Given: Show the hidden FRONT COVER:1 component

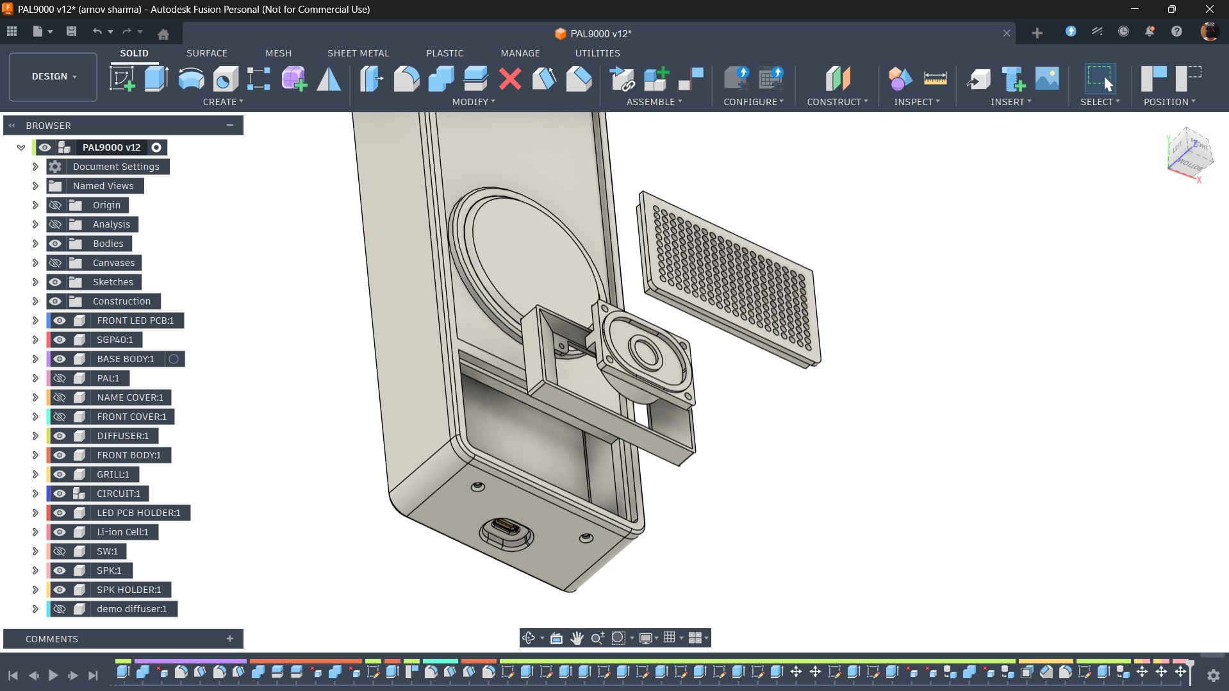Looking at the screenshot, I should coord(60,417).
